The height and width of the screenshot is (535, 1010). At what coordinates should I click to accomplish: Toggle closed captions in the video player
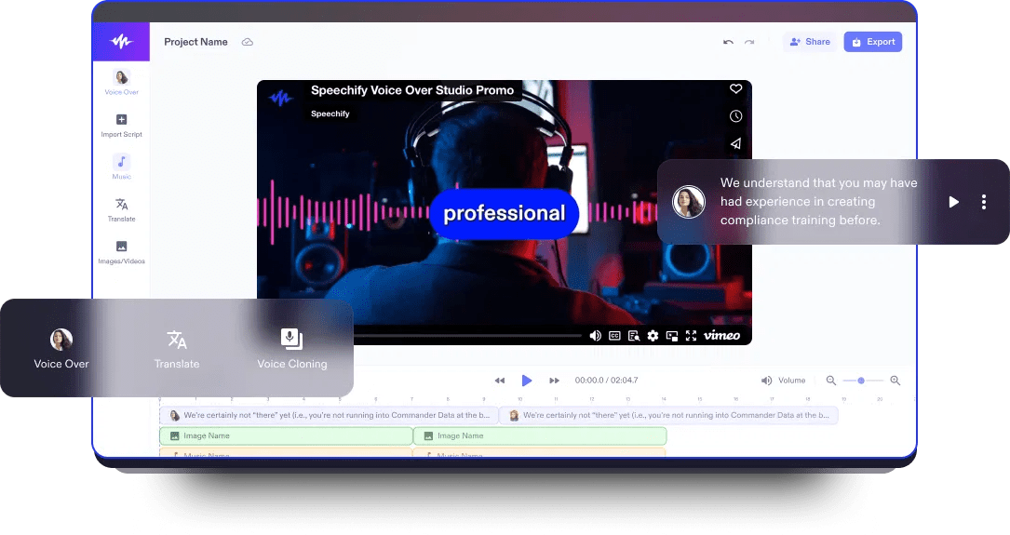click(614, 335)
